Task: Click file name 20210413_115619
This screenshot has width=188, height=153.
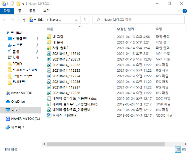Action: click(66, 53)
